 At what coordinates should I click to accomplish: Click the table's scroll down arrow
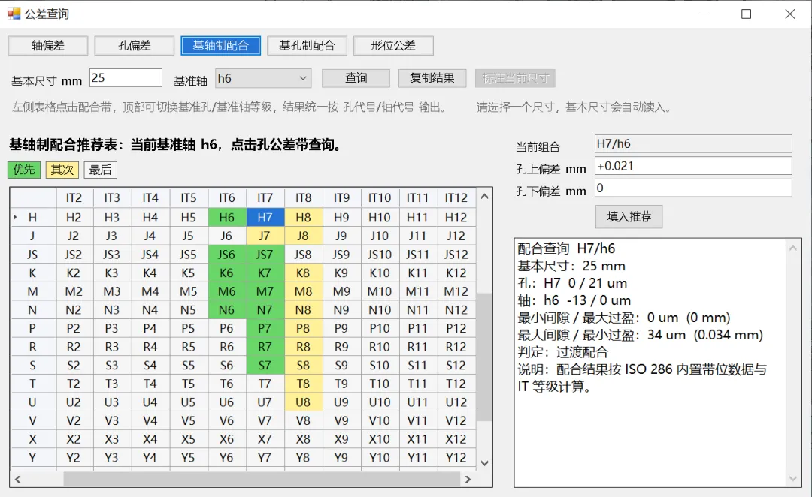click(484, 463)
